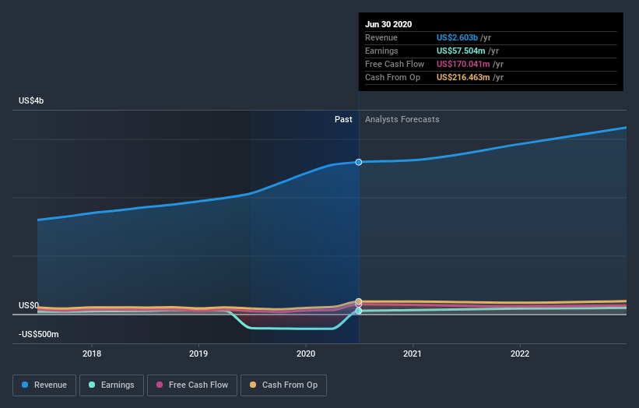
Task: Click the 2021 x-axis label
Action: tap(413, 353)
